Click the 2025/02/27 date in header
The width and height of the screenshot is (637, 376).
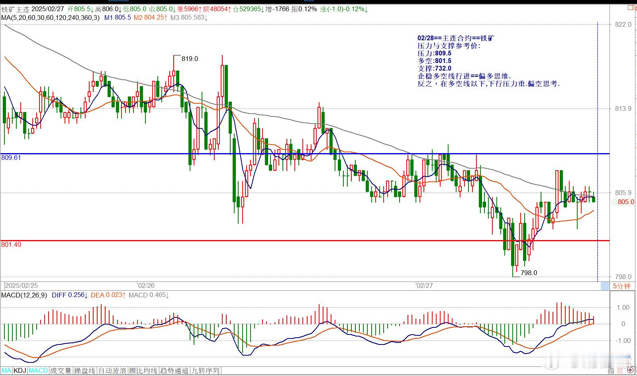coord(47,9)
